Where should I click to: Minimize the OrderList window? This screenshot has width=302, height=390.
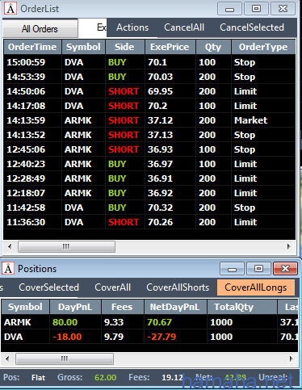click(229, 9)
